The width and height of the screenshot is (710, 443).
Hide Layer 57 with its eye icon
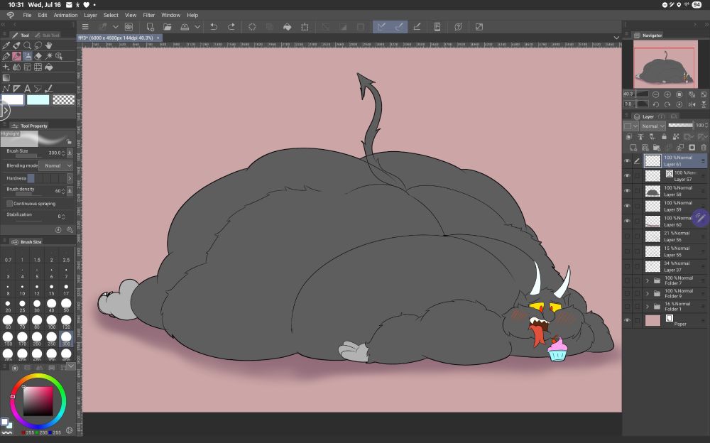point(627,176)
